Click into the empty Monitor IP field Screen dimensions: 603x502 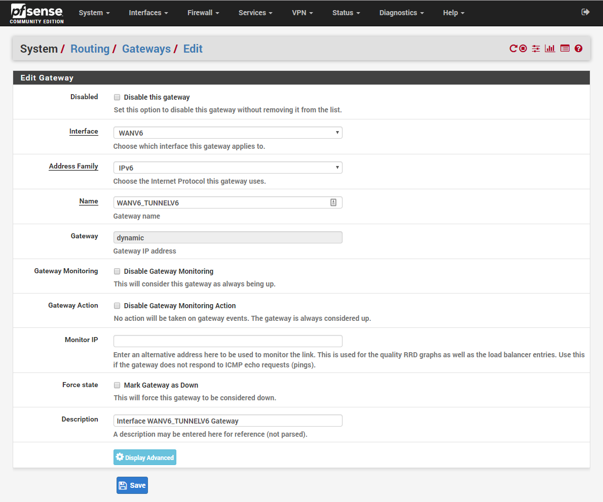228,341
